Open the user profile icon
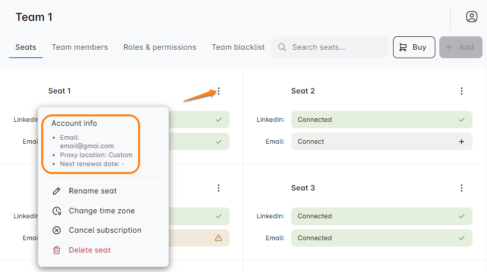487x272 pixels. coord(471,17)
